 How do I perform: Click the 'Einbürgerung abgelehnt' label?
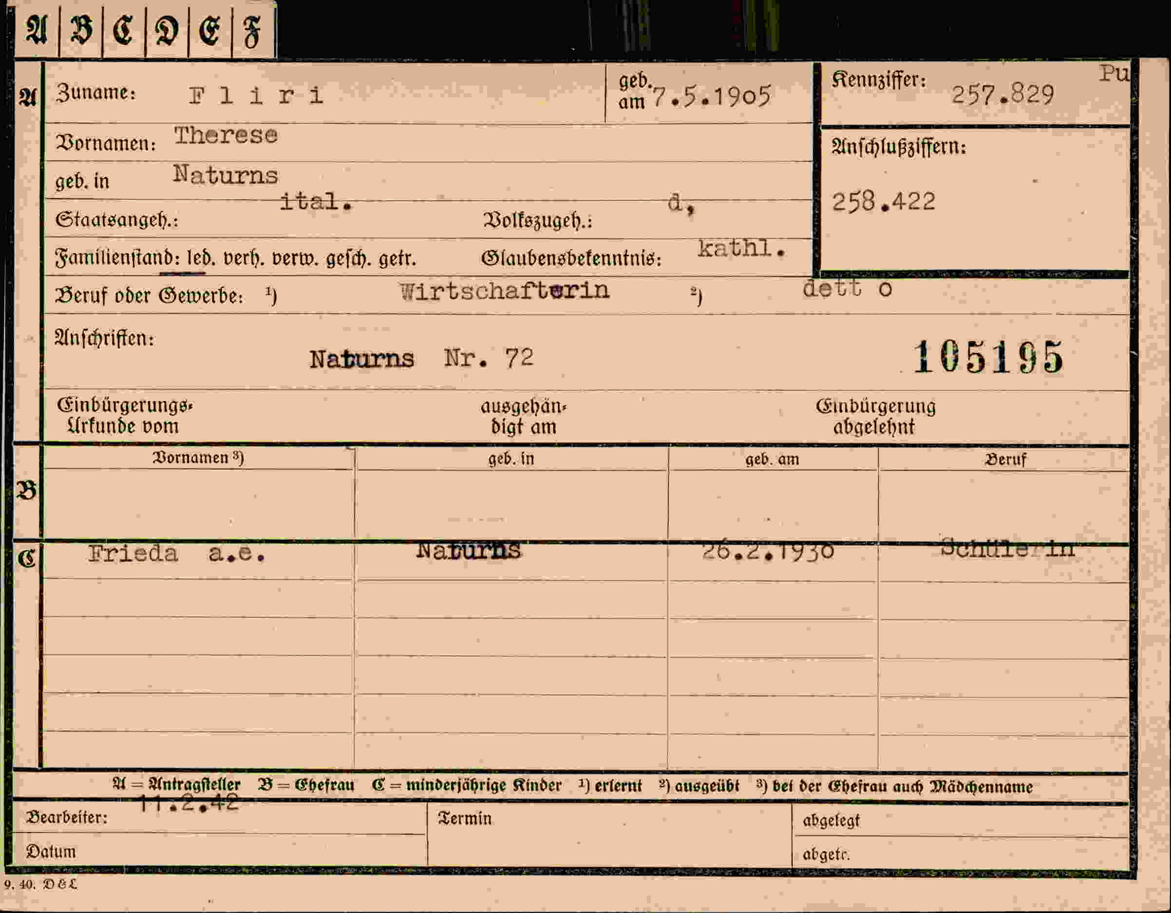(x=875, y=417)
